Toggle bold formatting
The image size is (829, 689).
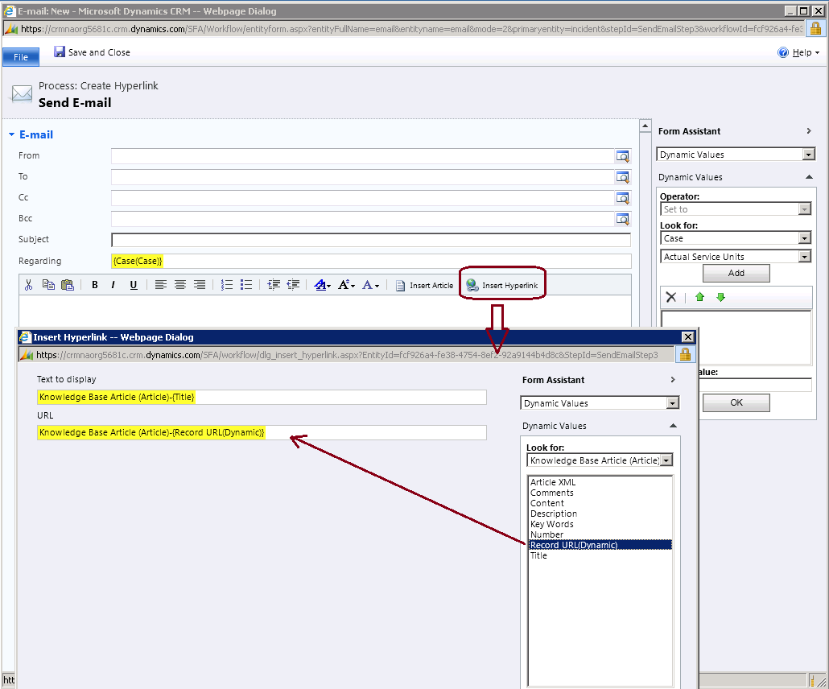point(94,285)
